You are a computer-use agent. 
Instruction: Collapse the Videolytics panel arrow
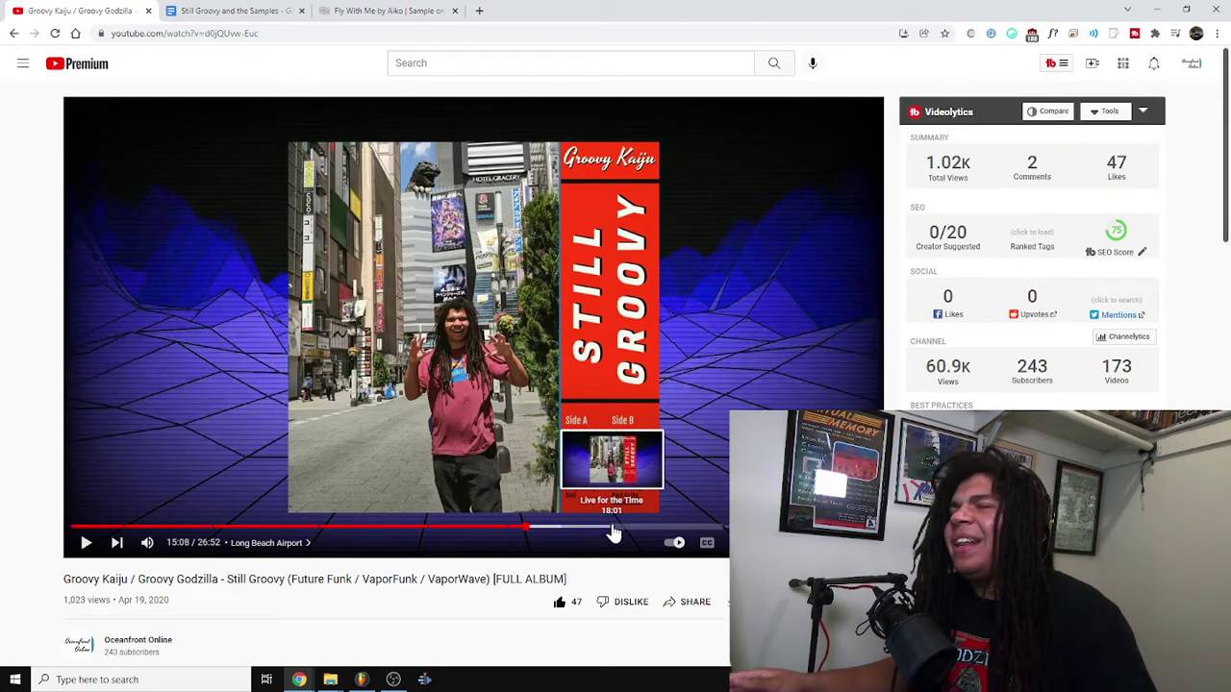[1143, 111]
